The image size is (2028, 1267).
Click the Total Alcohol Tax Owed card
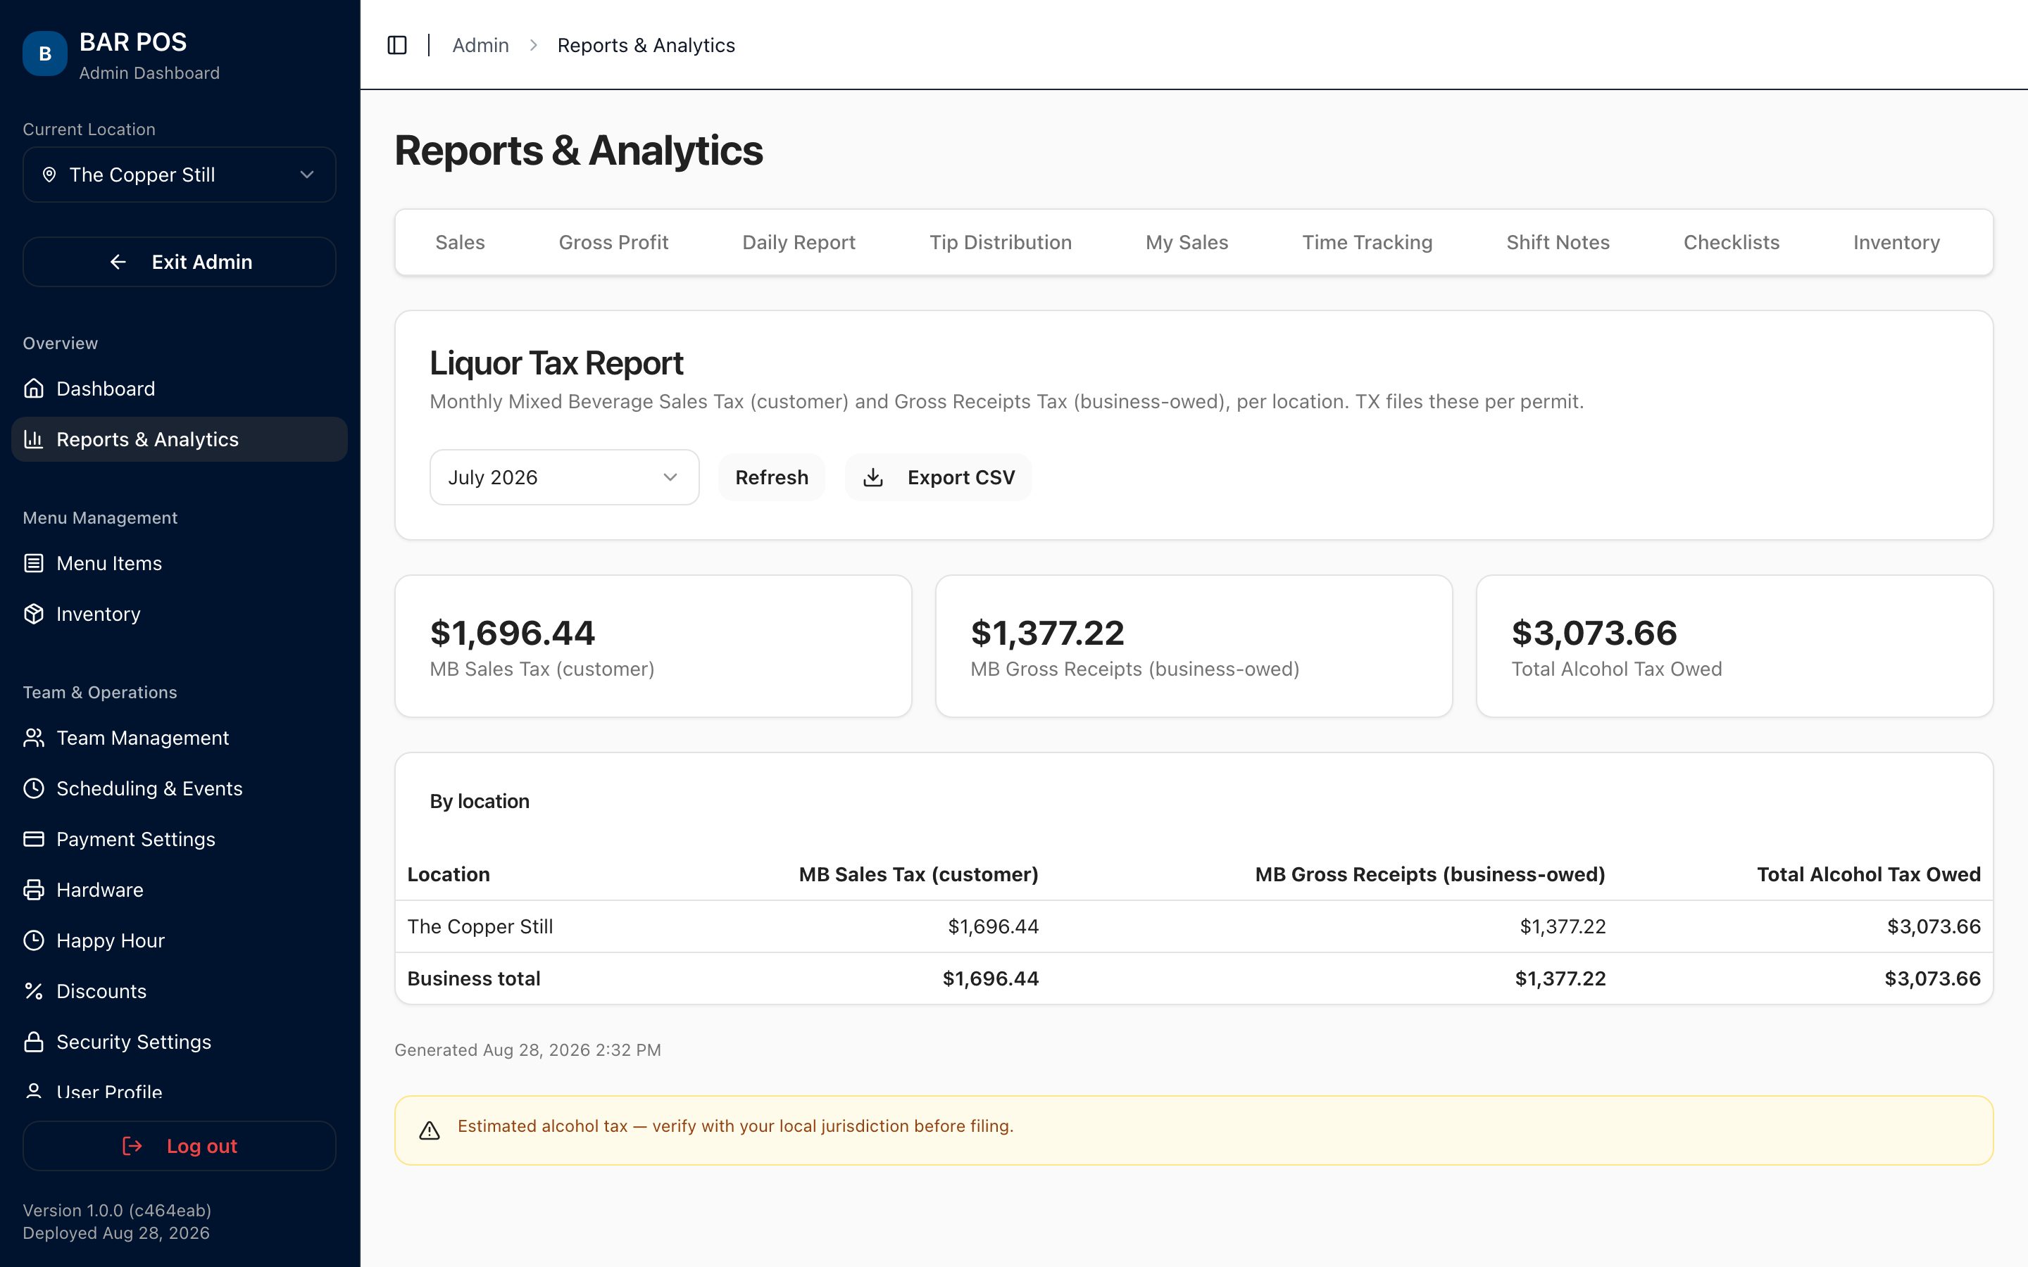[x=1734, y=646]
